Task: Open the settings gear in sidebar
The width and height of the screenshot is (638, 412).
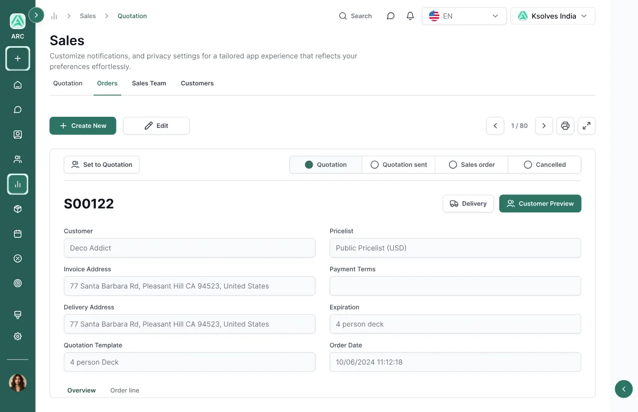Action: 18,336
